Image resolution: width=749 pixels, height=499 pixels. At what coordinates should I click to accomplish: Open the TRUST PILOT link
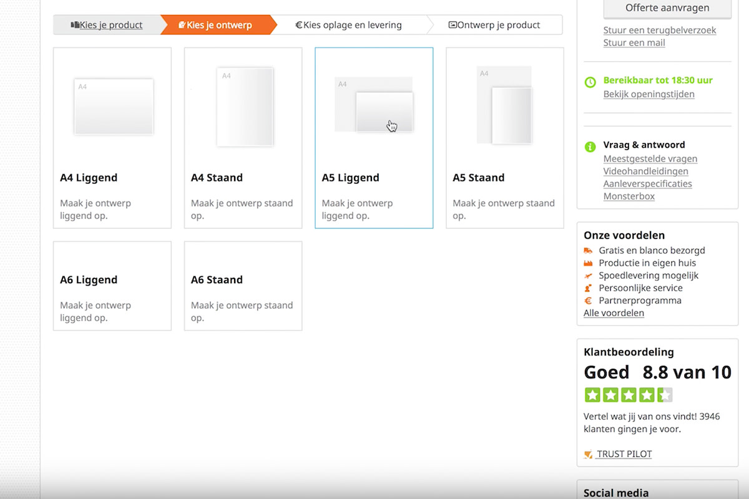click(x=624, y=454)
